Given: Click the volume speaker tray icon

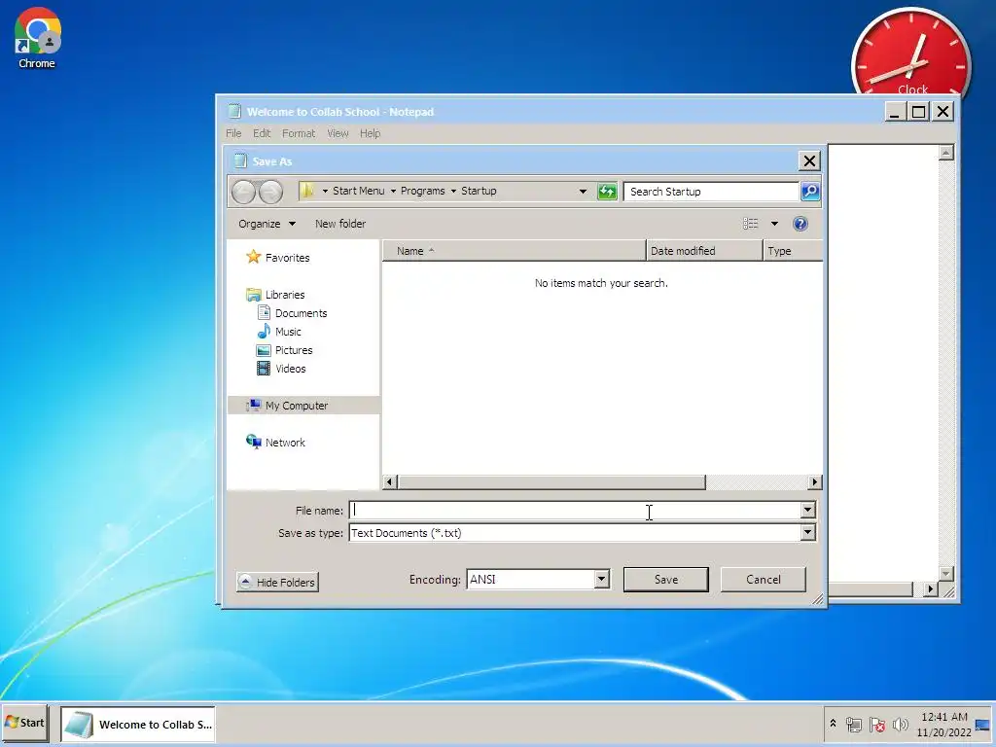Looking at the screenshot, I should 900,724.
